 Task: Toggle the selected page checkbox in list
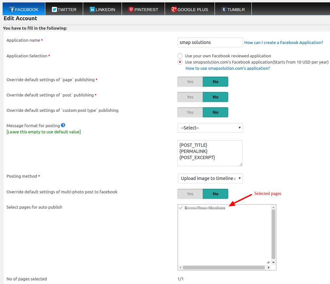[x=181, y=208]
